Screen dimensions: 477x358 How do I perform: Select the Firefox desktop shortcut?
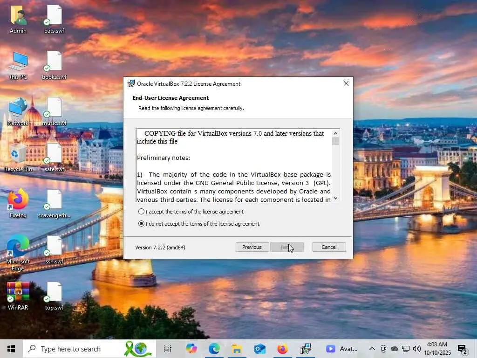pos(18,204)
